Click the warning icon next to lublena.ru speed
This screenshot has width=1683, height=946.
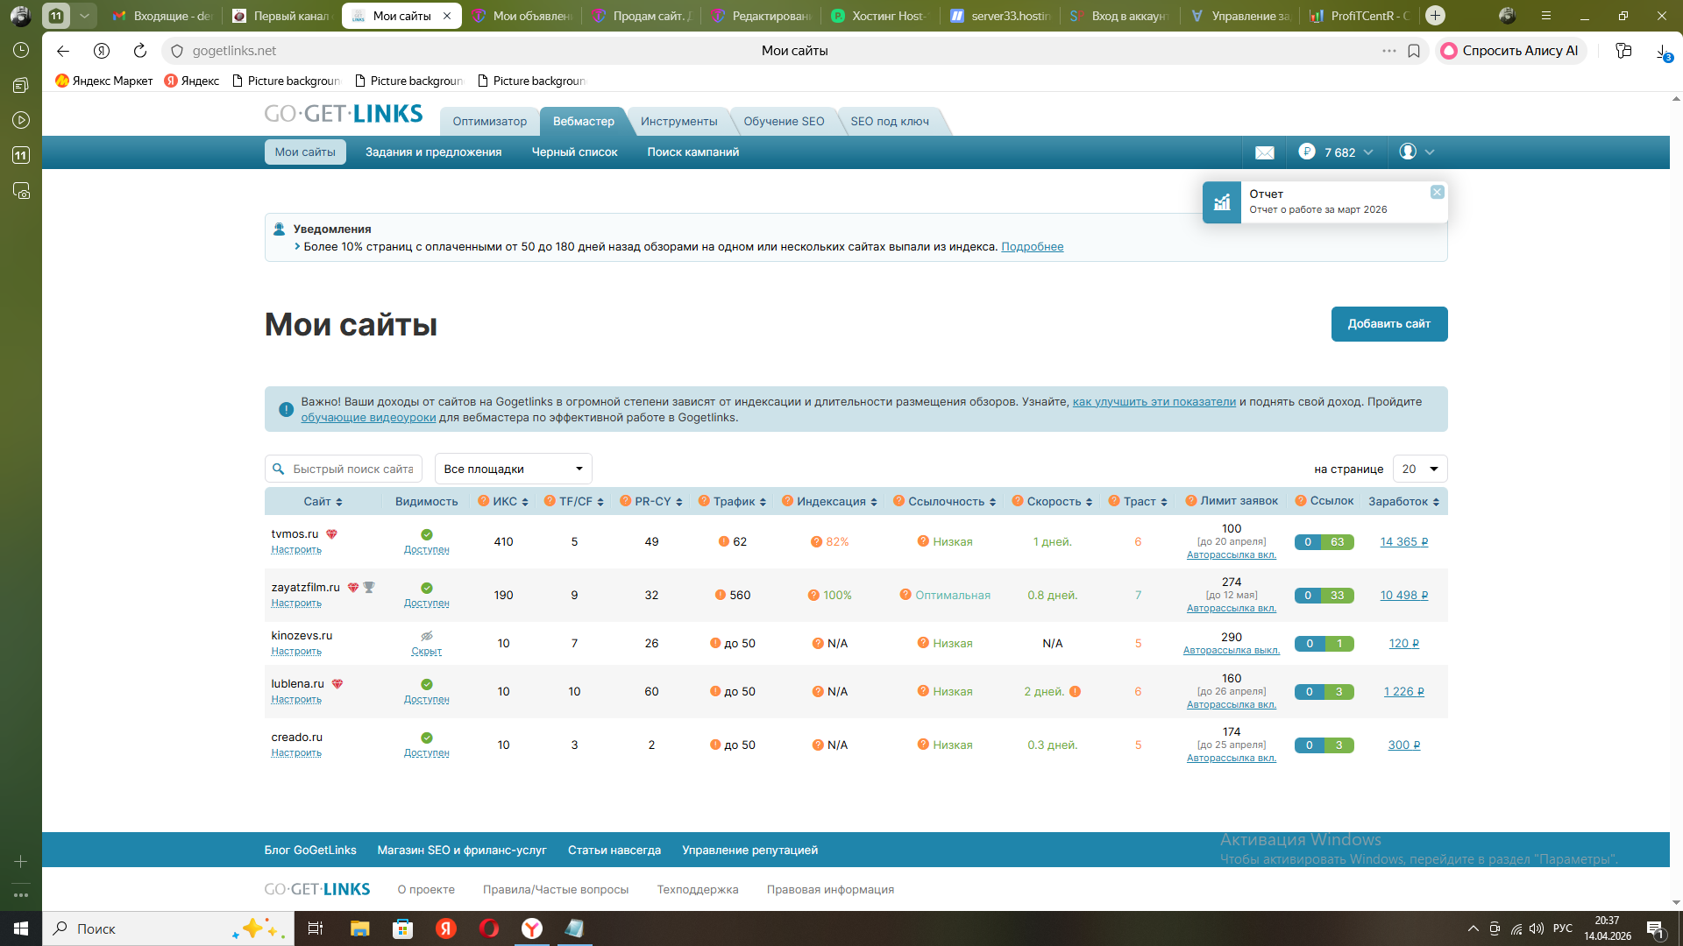[x=1075, y=692]
